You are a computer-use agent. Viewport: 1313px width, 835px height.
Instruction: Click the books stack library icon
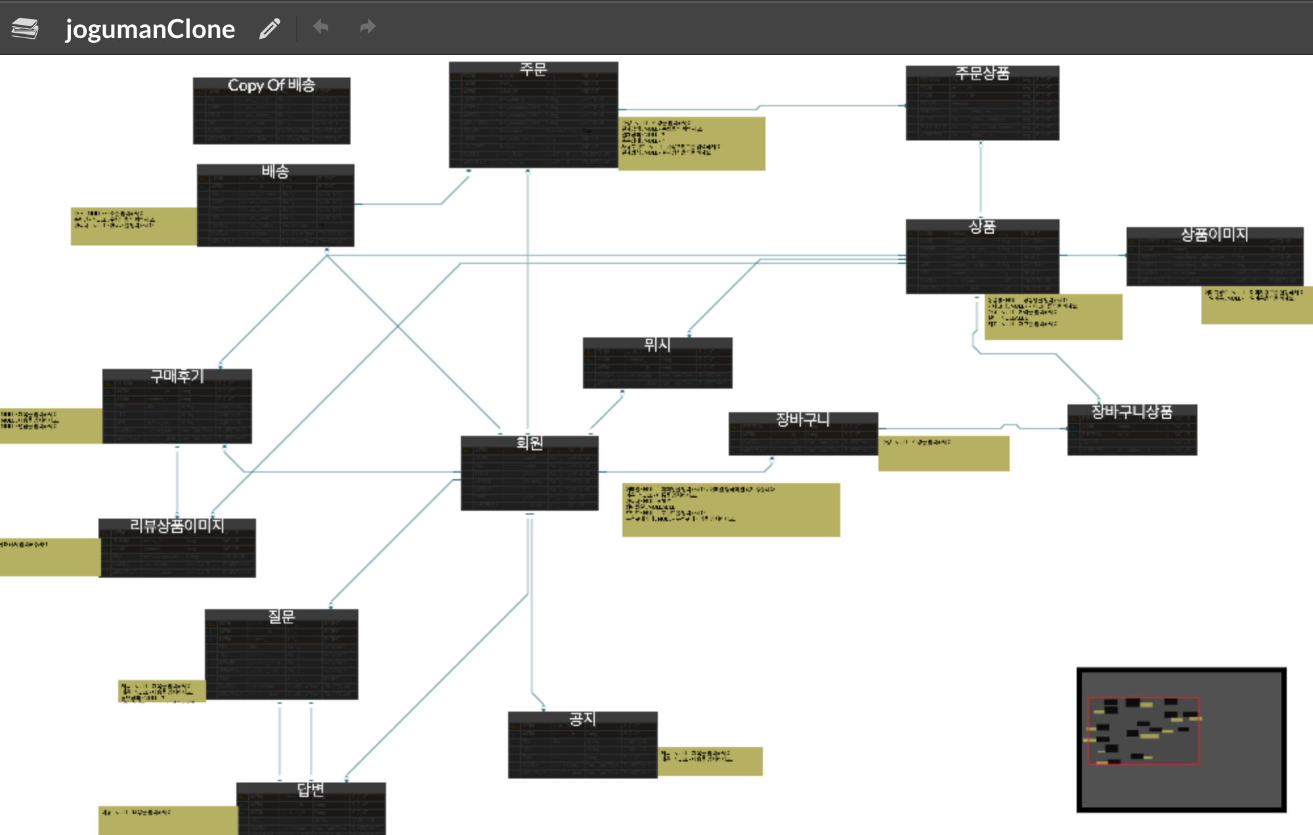click(25, 28)
